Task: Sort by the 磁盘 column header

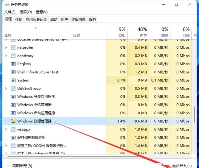Action: tap(160, 32)
